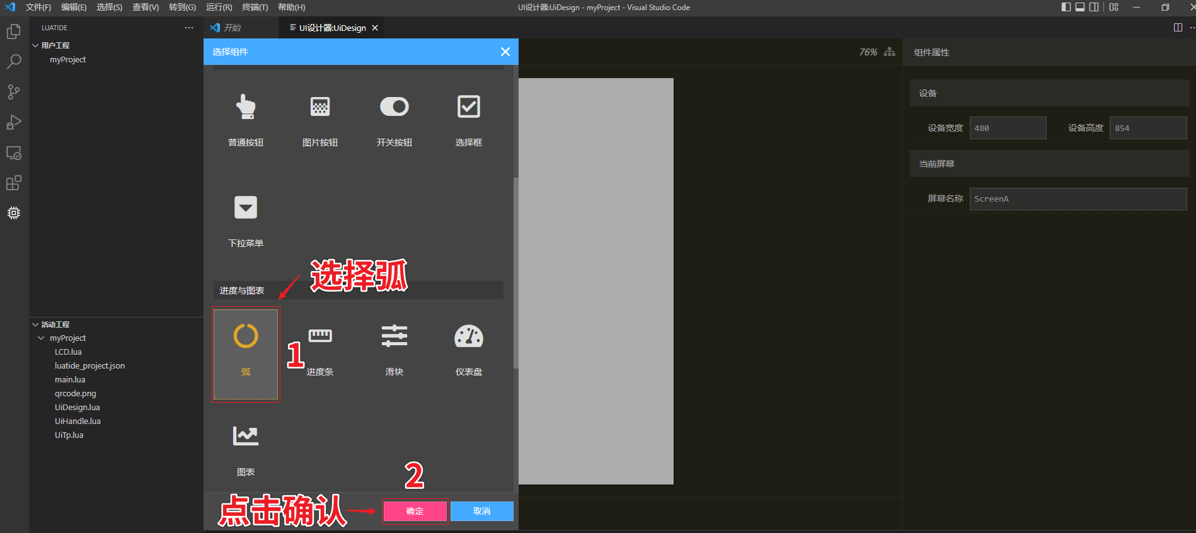Open Remote Explorer in activity bar
Screen dimensions: 1196x533
(14, 152)
